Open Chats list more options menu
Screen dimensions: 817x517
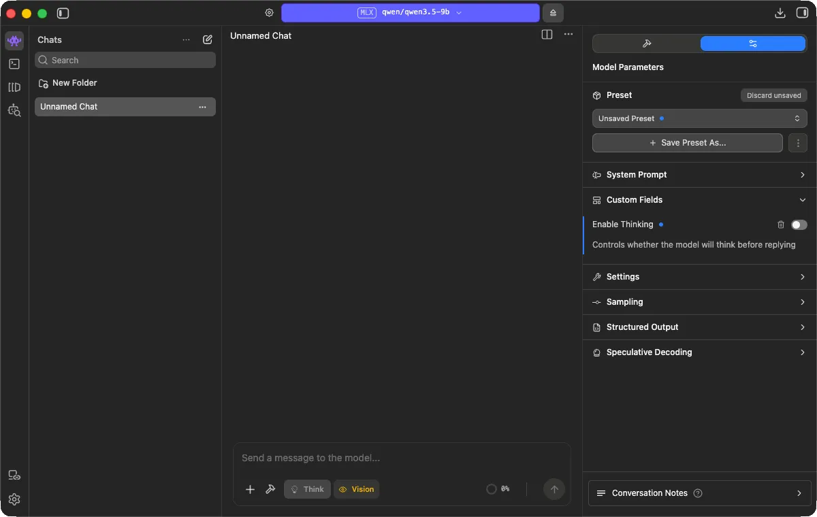click(x=186, y=40)
